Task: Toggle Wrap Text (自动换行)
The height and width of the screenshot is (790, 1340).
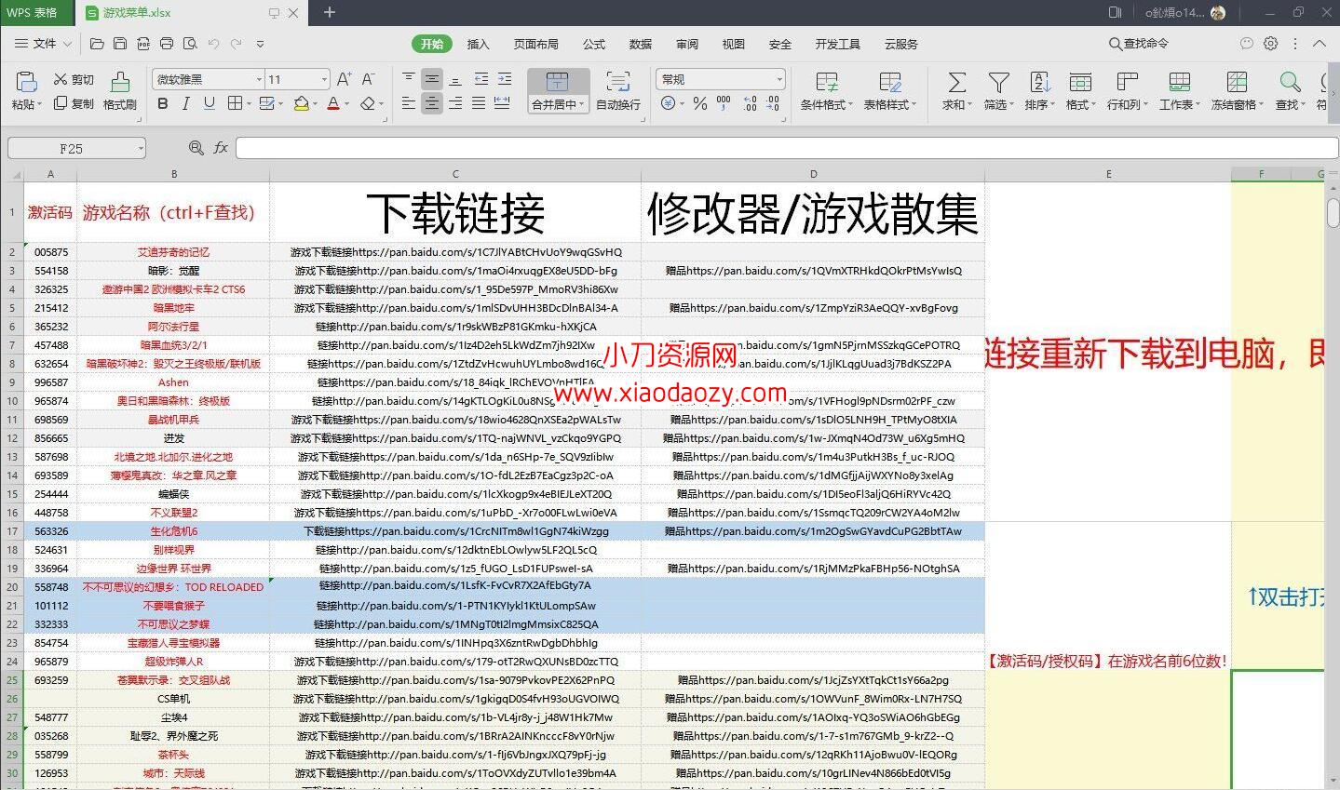Action: [x=618, y=90]
